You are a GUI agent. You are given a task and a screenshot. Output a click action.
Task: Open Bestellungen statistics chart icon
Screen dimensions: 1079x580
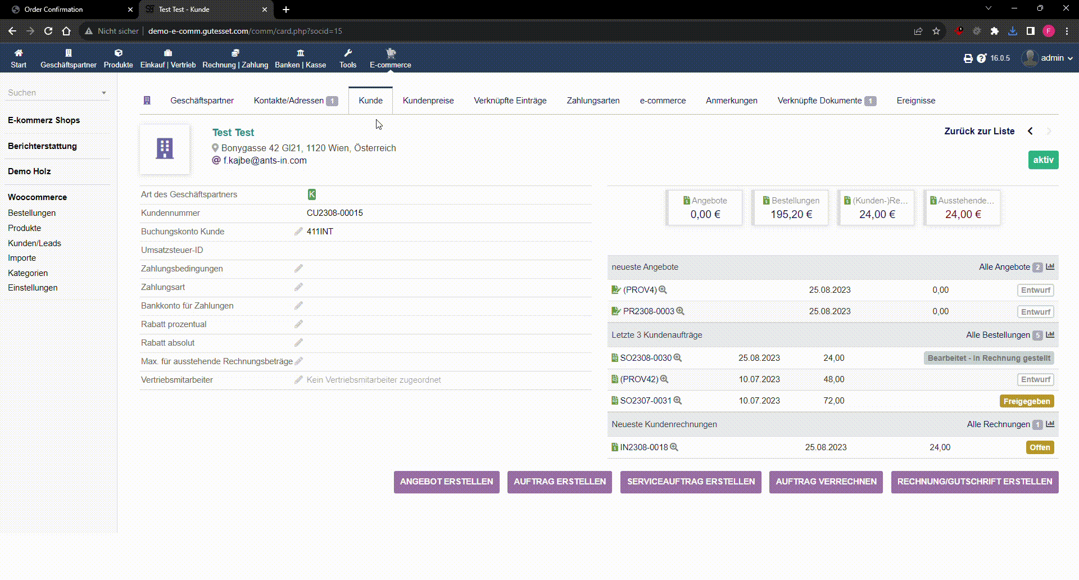(1050, 335)
